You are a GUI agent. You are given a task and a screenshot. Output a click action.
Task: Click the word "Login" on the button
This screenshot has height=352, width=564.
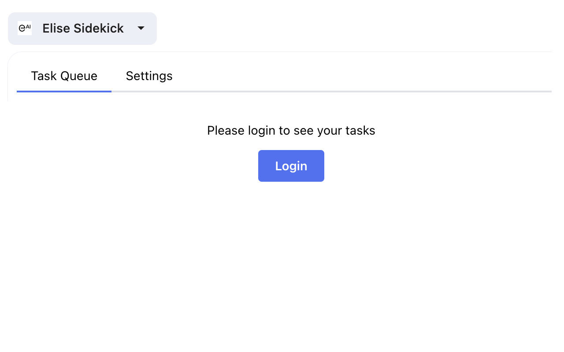click(291, 166)
